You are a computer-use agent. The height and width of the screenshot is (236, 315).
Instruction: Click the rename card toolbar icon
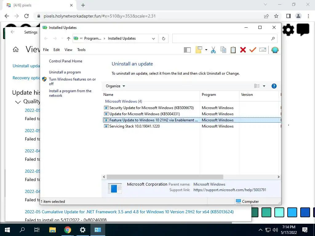click(x=263, y=49)
